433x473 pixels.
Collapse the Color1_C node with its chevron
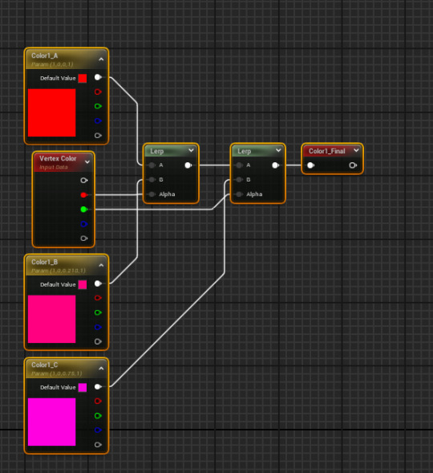click(x=101, y=369)
